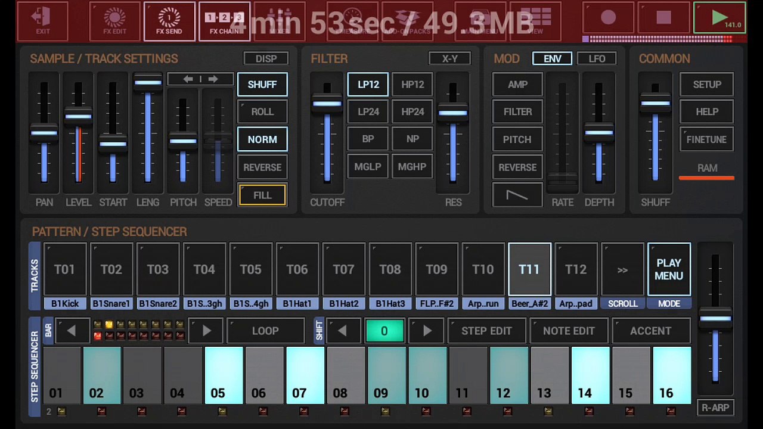Open the FX SEND view

click(169, 21)
